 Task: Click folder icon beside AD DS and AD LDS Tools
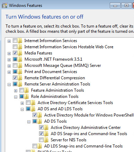[33, 109]
